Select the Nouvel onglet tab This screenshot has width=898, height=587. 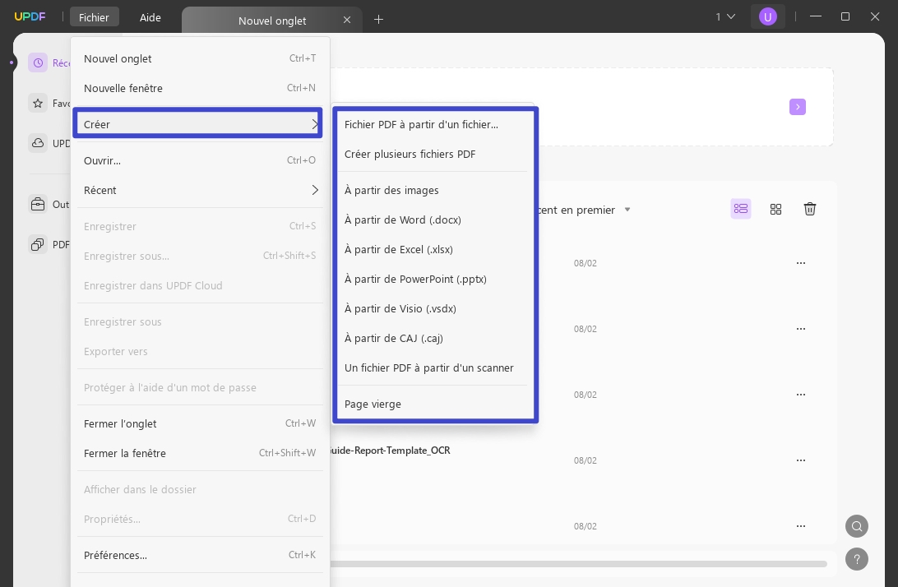click(272, 21)
